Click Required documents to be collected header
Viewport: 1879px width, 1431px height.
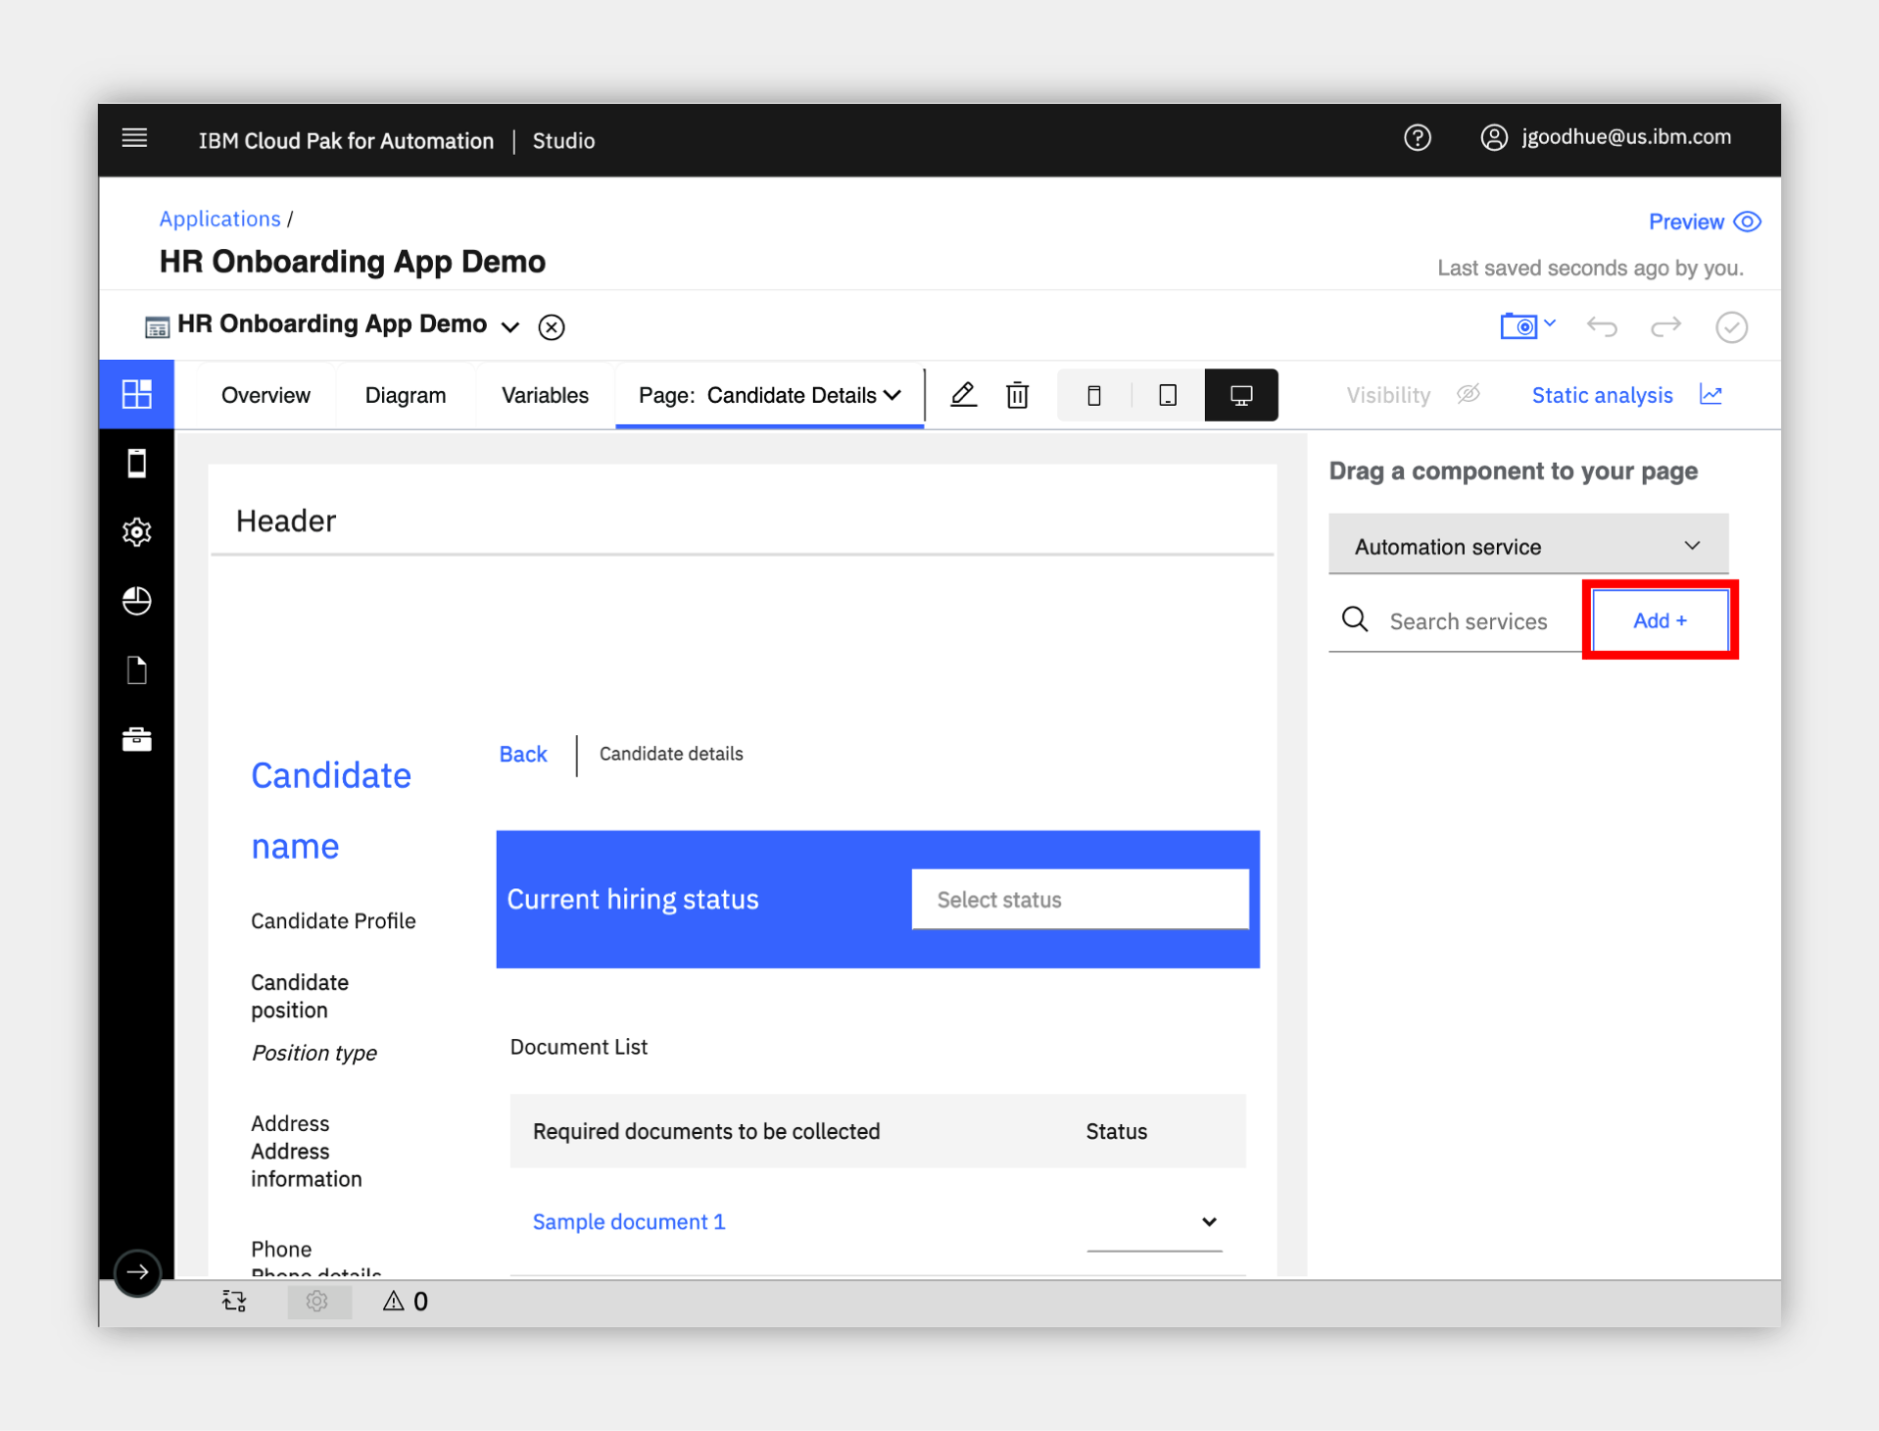pyautogui.click(x=706, y=1131)
